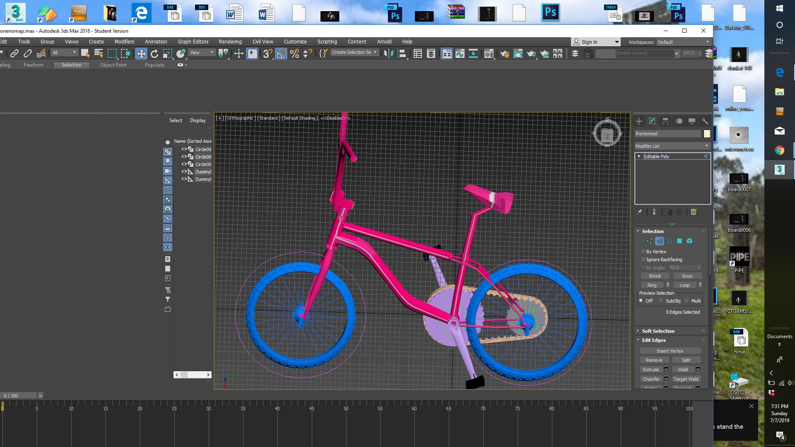Open the Utilities command panel tab

[705, 121]
